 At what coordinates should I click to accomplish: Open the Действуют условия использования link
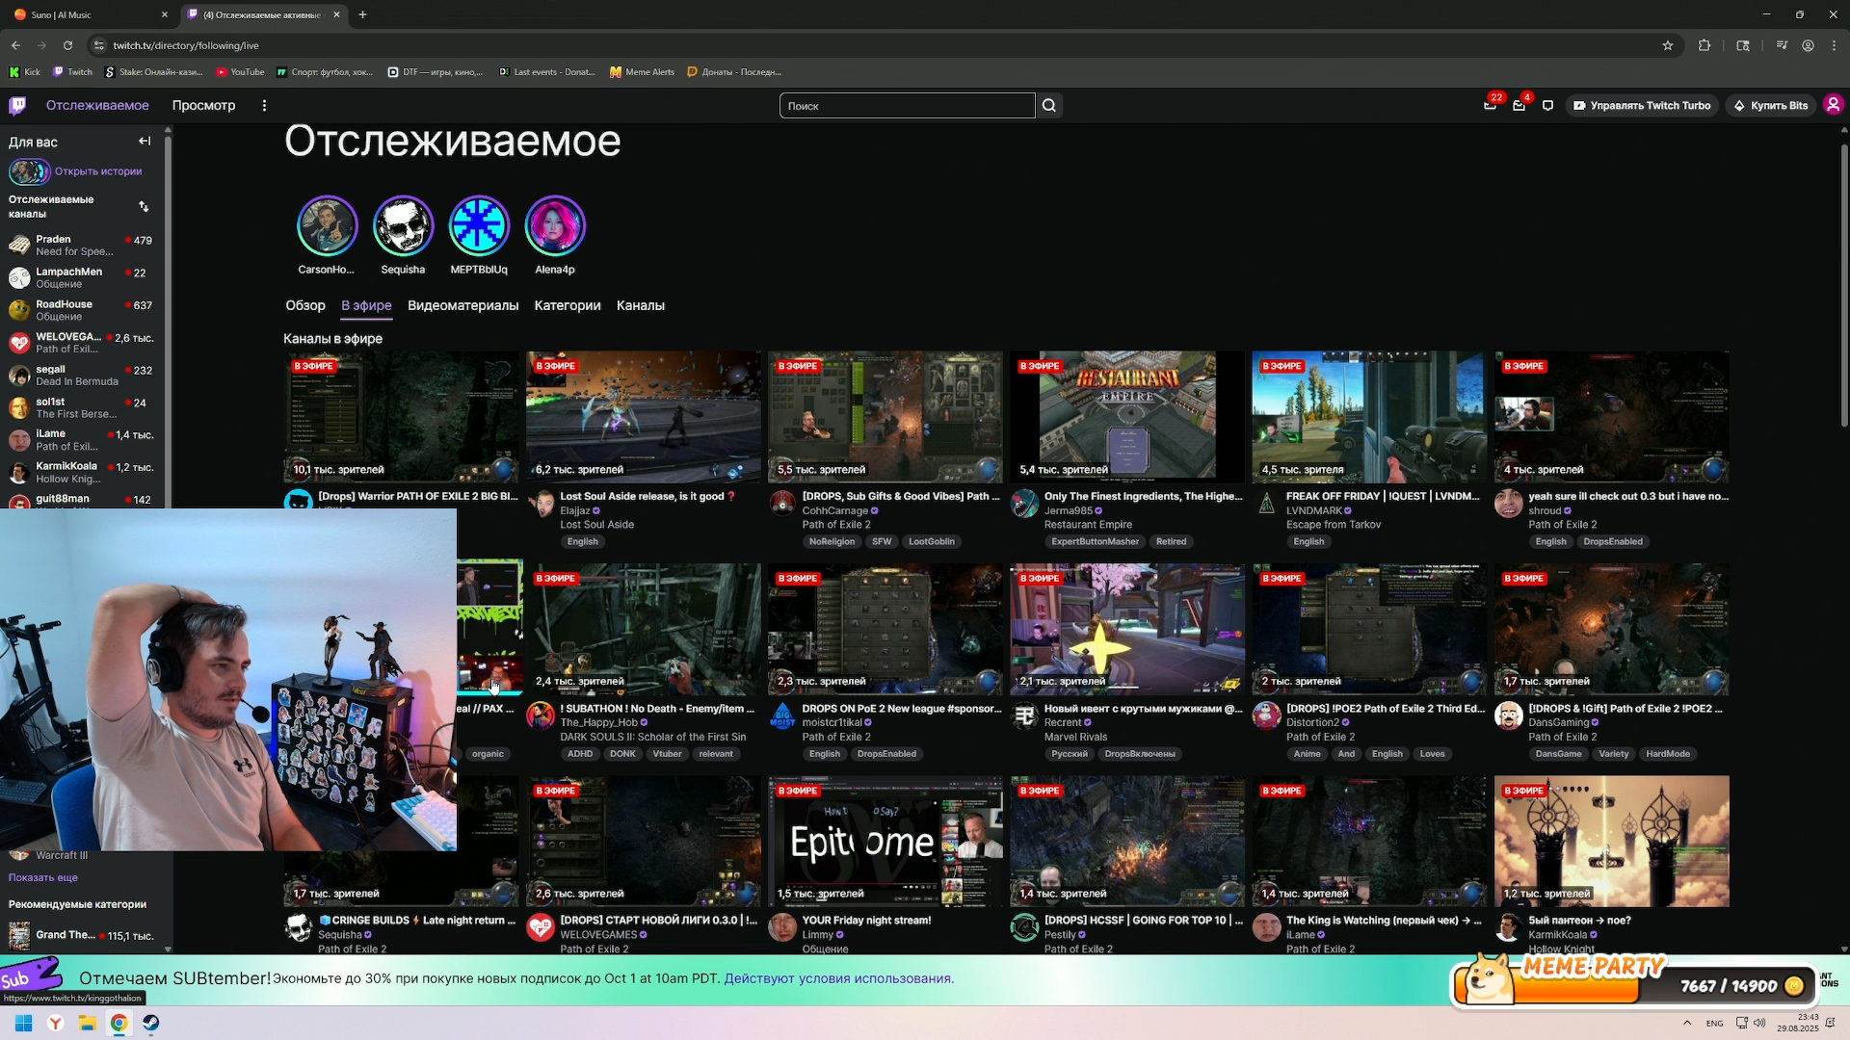coord(838,978)
